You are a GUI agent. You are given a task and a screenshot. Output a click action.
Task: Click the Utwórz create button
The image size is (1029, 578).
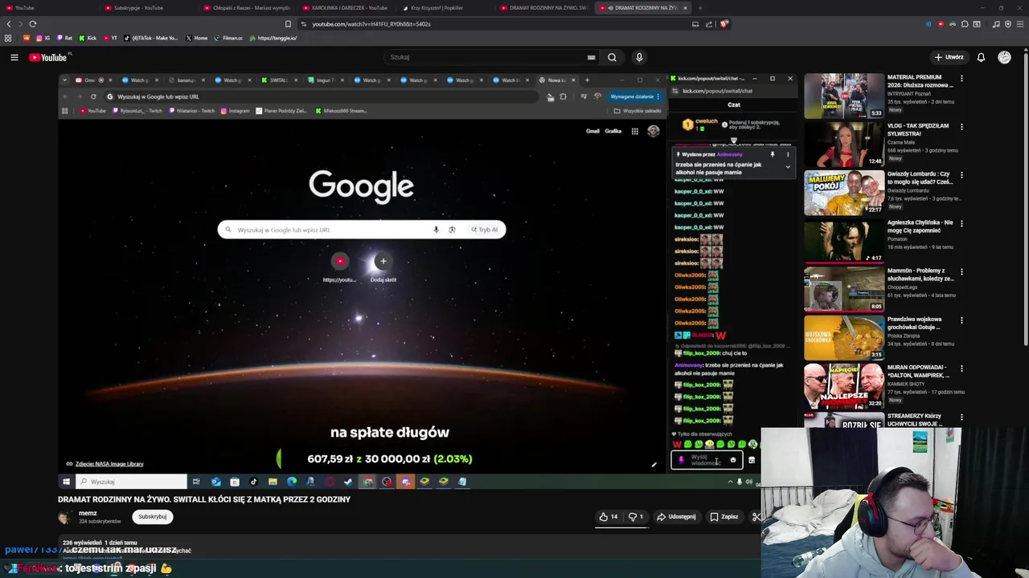(x=949, y=57)
